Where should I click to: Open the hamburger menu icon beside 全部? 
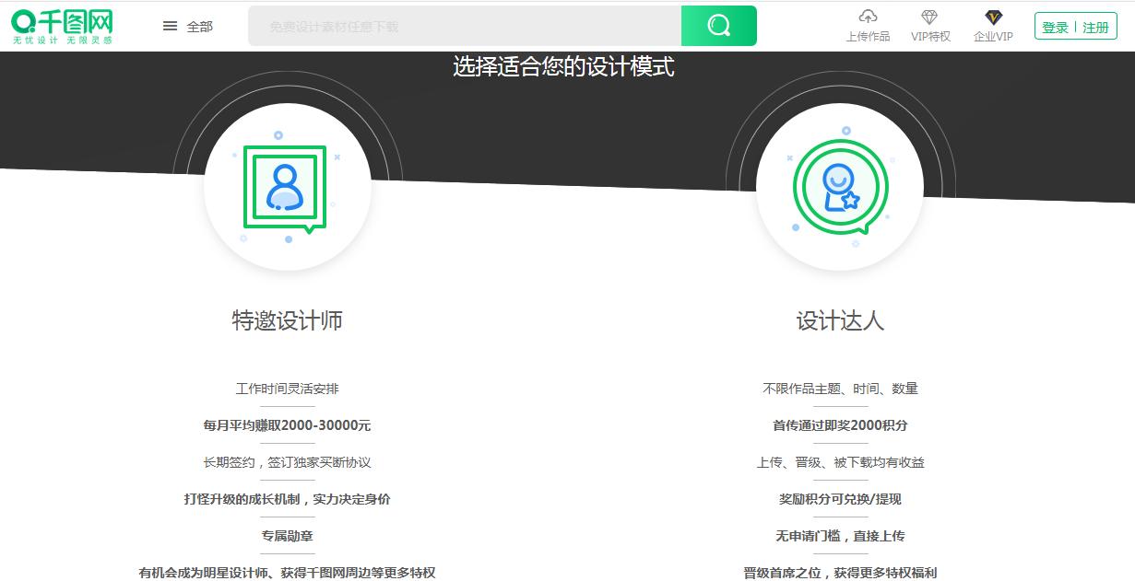pos(170,26)
